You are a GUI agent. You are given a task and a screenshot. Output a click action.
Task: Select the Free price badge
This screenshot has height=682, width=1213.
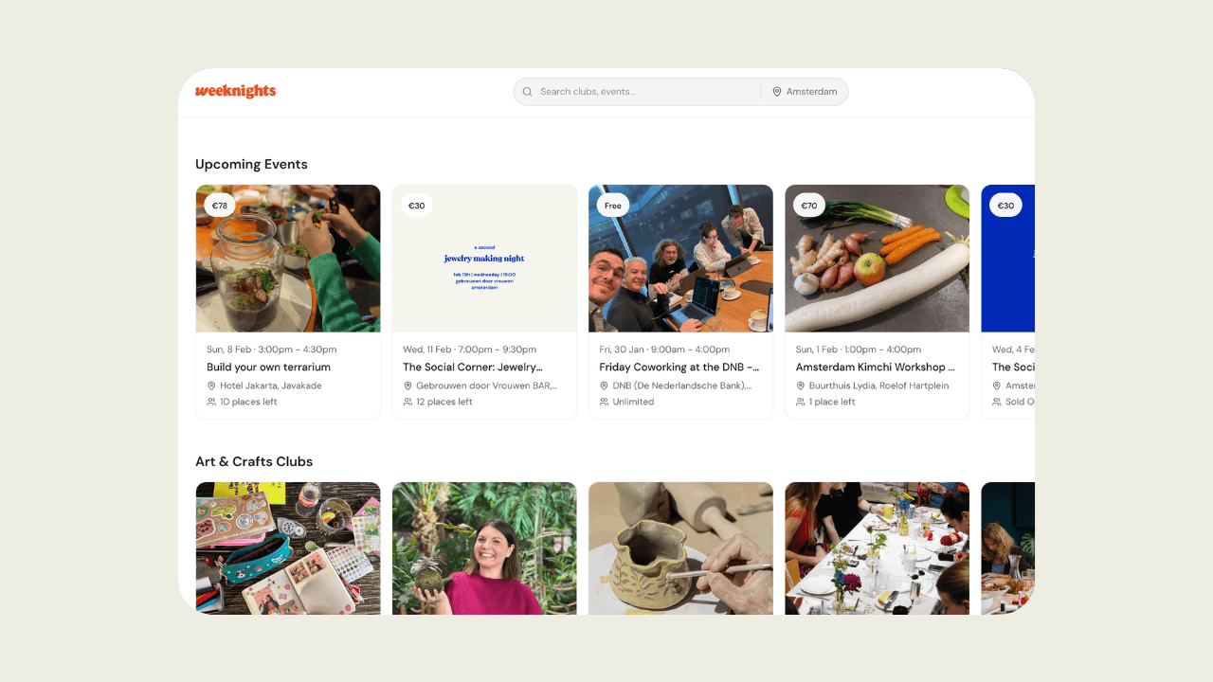pyautogui.click(x=613, y=206)
